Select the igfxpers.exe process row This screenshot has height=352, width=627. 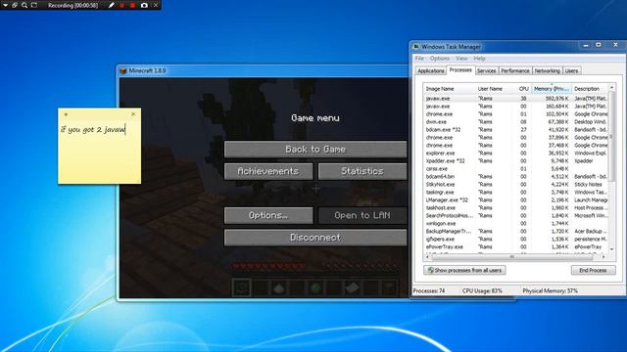coord(516,239)
